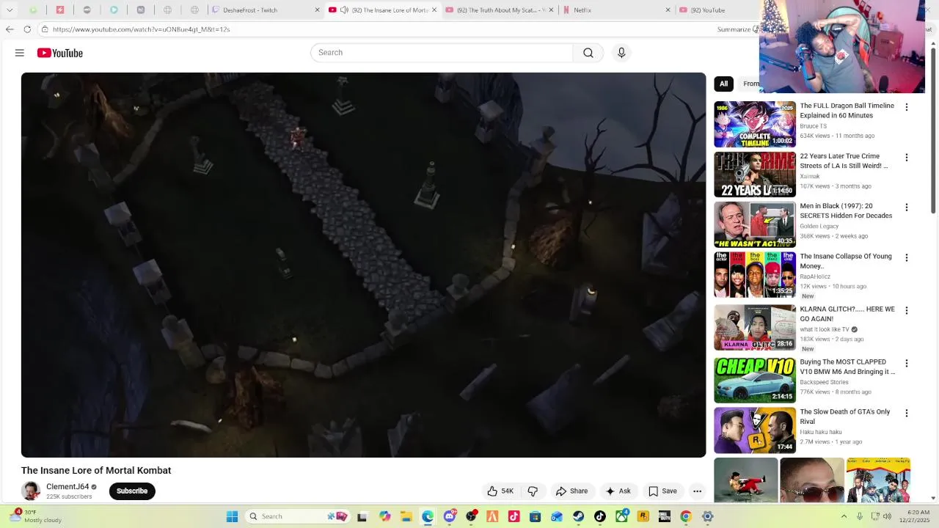Open the CHEAP V10 BMW thumbnail

pyautogui.click(x=755, y=380)
